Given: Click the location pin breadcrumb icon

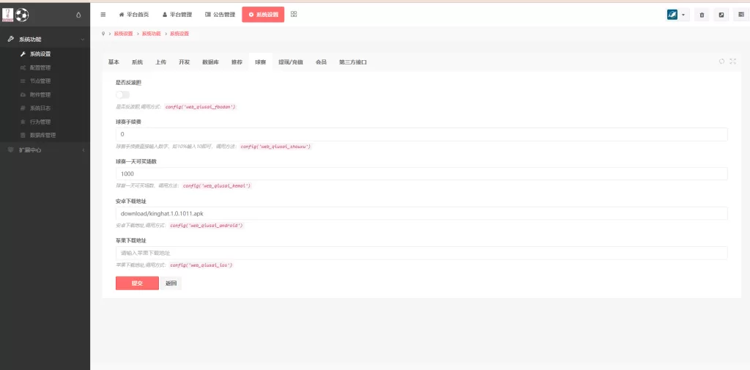Looking at the screenshot, I should click(103, 34).
